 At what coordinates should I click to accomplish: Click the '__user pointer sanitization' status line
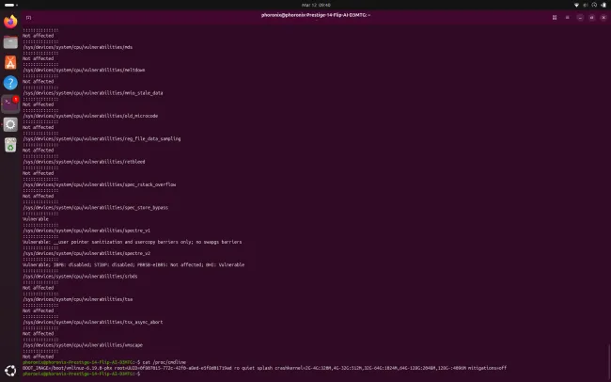(133, 243)
